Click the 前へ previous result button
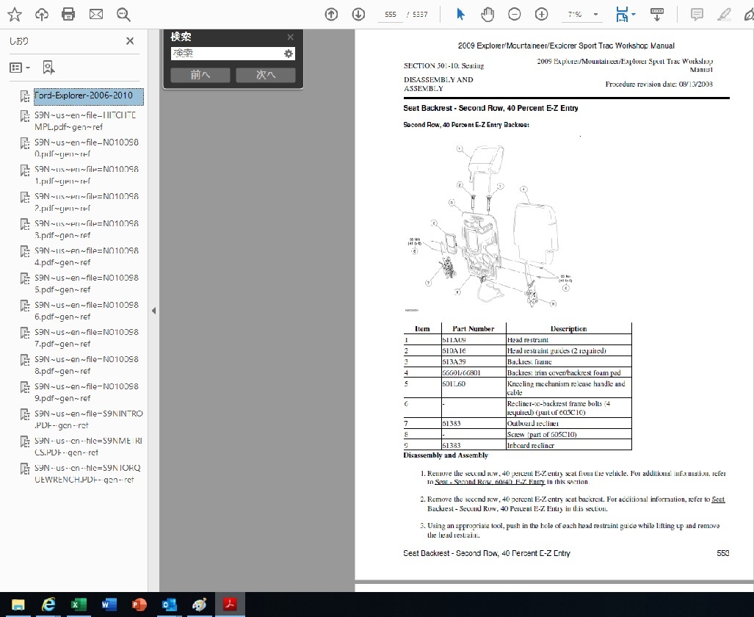 (x=200, y=75)
